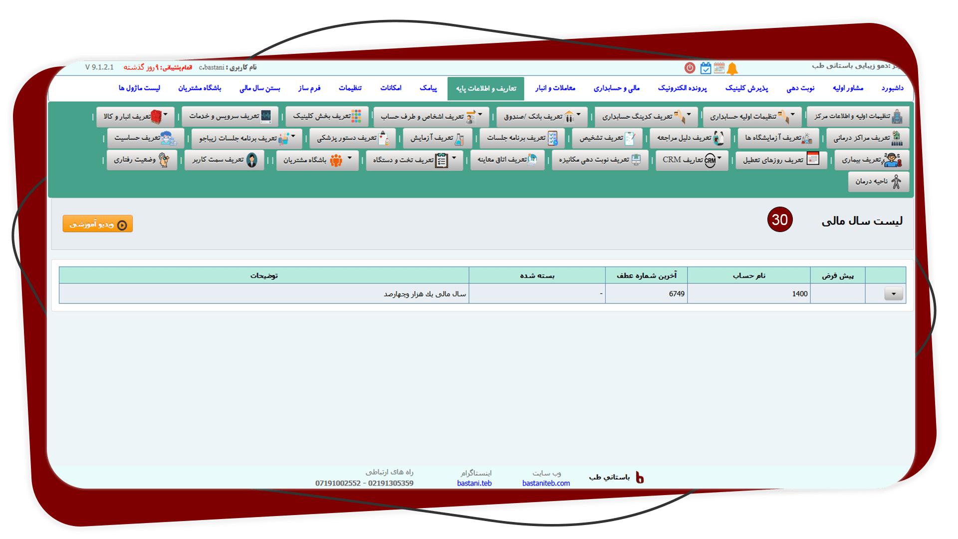Expand تعریف تخت و دستگاه dropdown arrow
The width and height of the screenshot is (958, 539).
(x=454, y=158)
